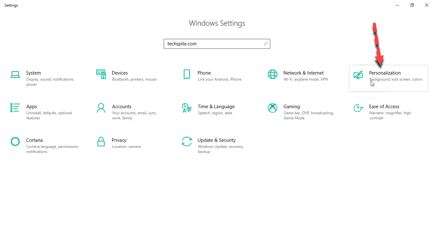Image resolution: width=434 pixels, height=231 pixels.
Task: Click the Phone icon
Action: pos(187,74)
